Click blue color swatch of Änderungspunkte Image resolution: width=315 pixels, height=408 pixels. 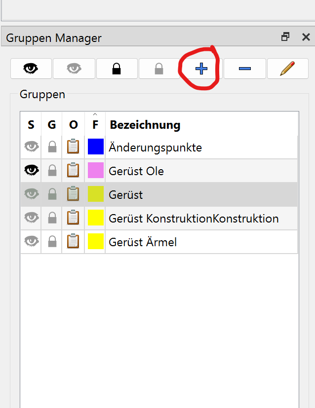[x=95, y=147]
